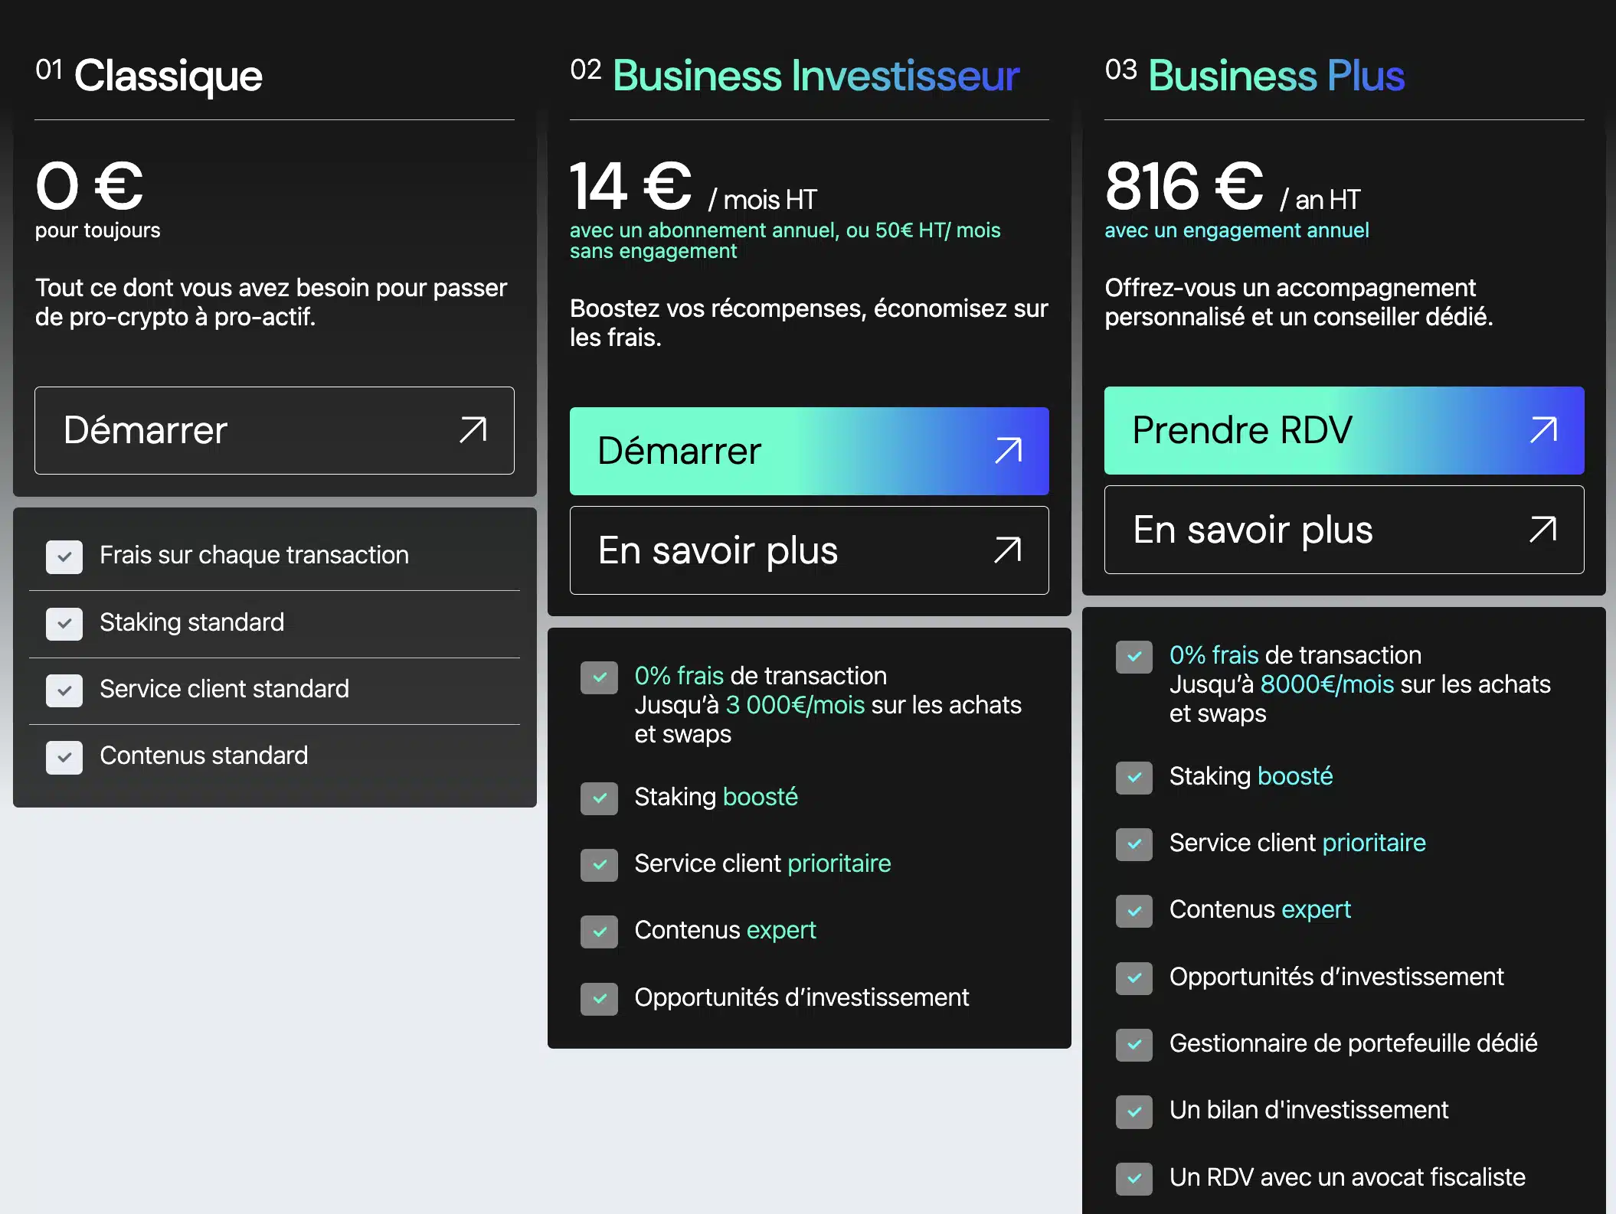Click the Contenus standard checkmark icon
1616x1214 pixels.
point(64,757)
